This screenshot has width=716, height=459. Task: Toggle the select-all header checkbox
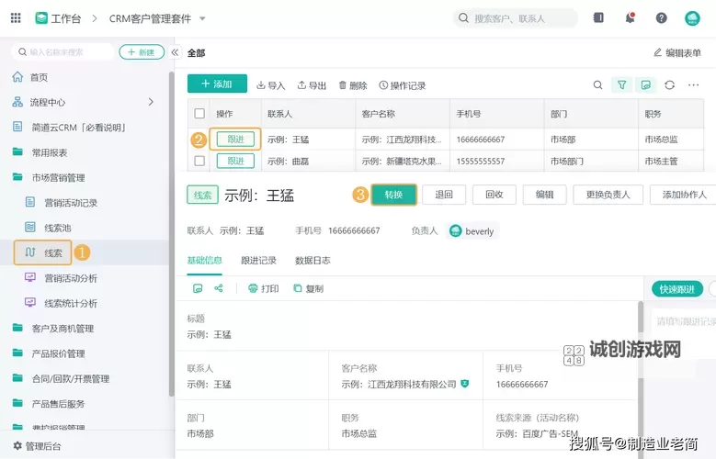click(199, 113)
